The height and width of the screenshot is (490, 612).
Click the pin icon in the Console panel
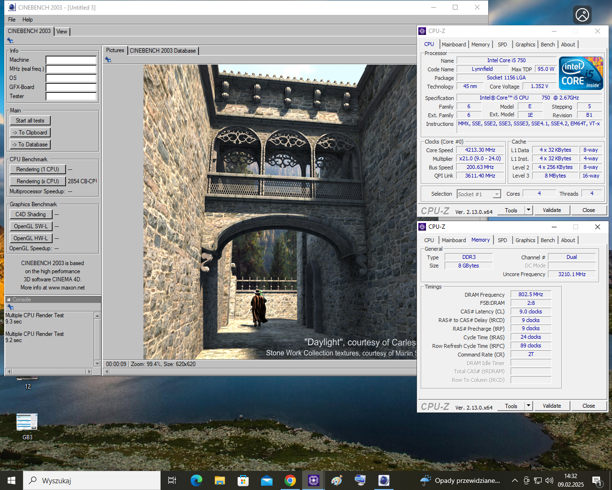pos(11,307)
